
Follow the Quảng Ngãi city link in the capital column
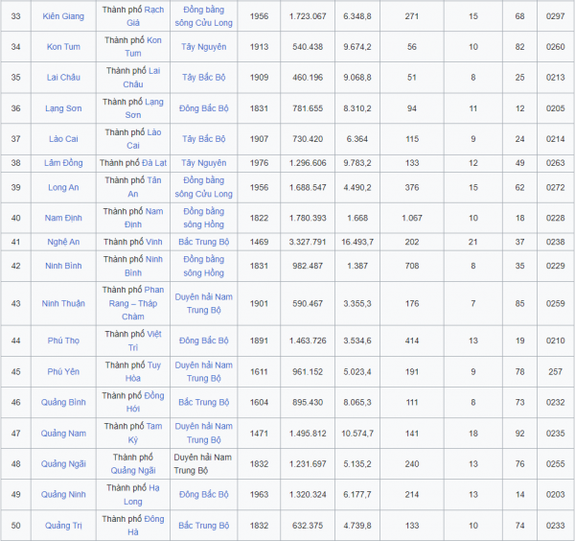click(133, 471)
